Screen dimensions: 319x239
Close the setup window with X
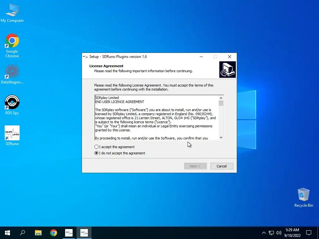tap(230, 57)
